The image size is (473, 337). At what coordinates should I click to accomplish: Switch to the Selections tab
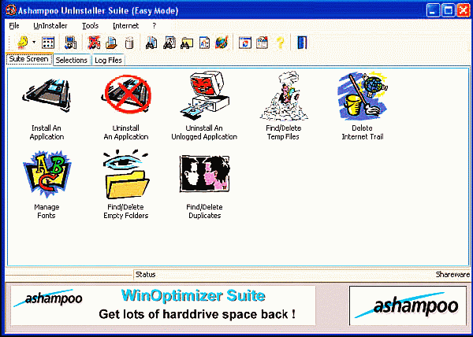[71, 60]
